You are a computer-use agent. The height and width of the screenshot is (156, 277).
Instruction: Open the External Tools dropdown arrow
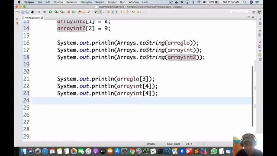pyautogui.click(x=64, y=12)
